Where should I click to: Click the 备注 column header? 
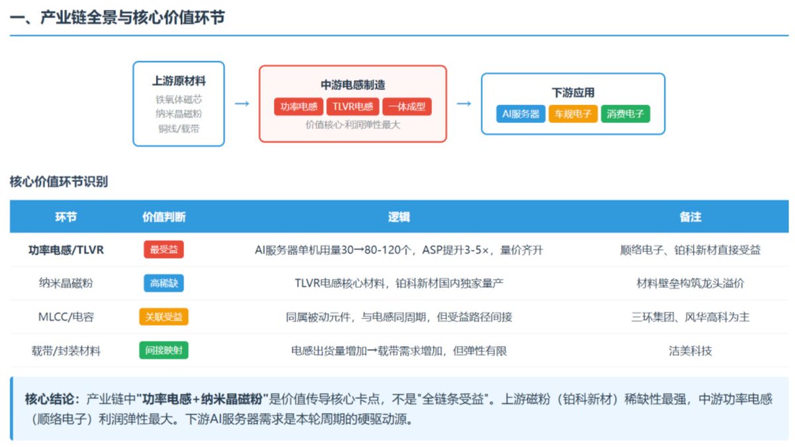690,217
